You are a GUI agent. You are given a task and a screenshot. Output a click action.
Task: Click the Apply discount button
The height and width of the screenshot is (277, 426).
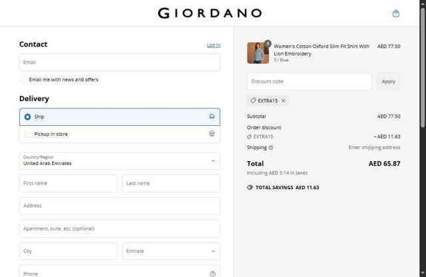point(389,81)
